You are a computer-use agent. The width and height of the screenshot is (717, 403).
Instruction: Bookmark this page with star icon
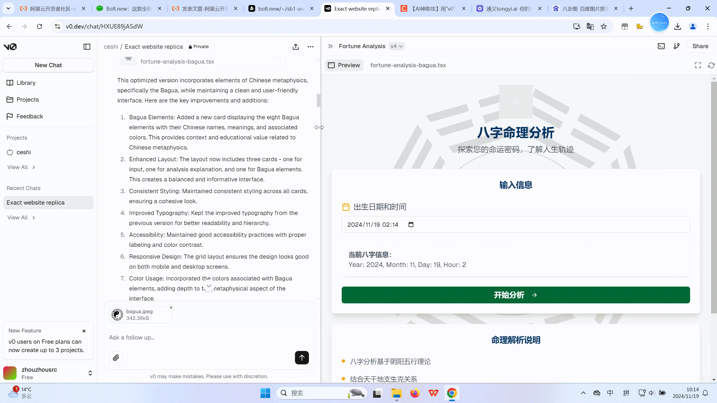(x=604, y=26)
